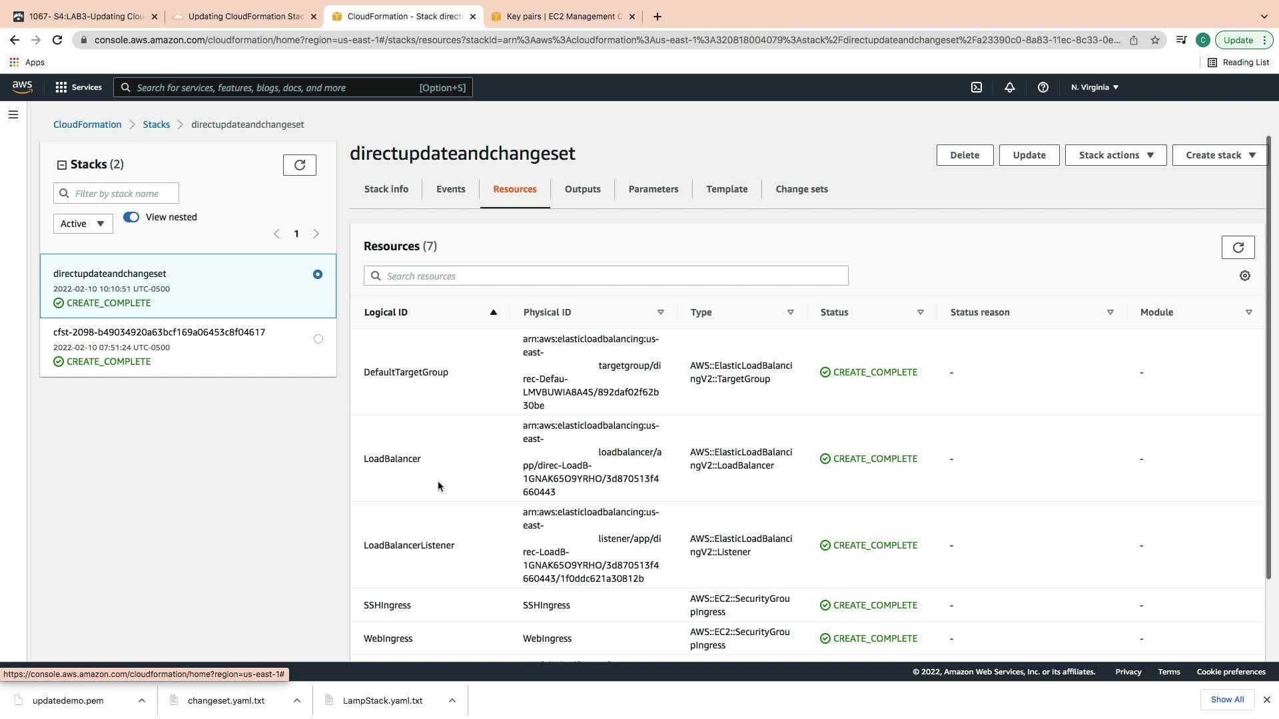
Task: Open AWS CloudShell icon in top bar
Action: tap(976, 87)
